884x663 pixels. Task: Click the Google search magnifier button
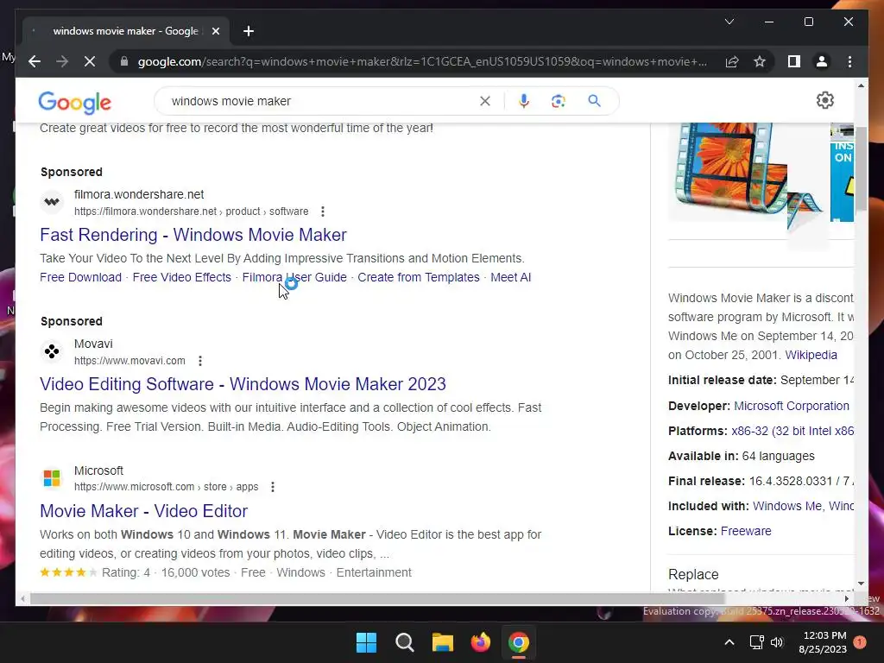click(x=594, y=101)
